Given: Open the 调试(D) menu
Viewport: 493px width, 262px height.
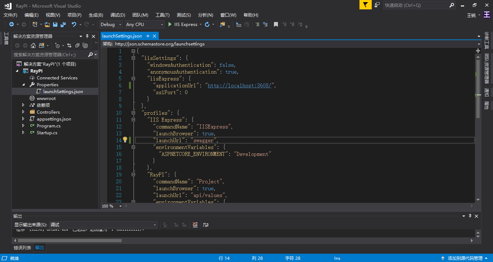Looking at the screenshot, I should tap(118, 15).
